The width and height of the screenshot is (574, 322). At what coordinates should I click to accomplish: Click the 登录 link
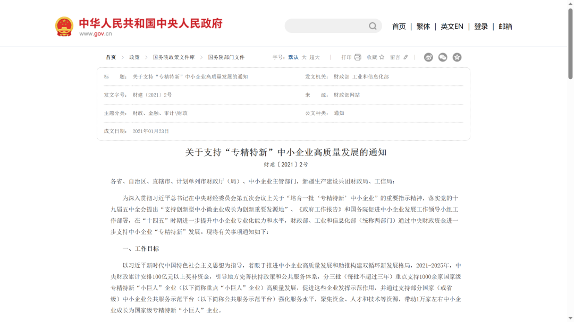pyautogui.click(x=481, y=27)
